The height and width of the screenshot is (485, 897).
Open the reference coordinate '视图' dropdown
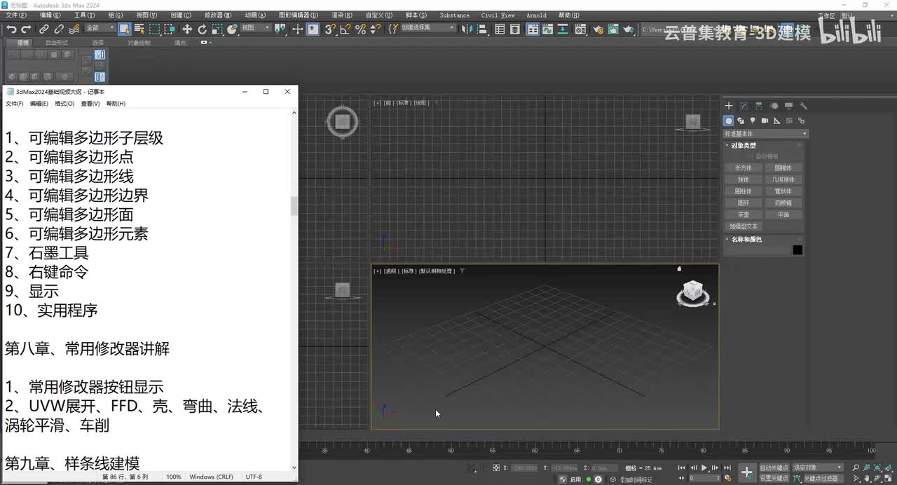(x=256, y=28)
